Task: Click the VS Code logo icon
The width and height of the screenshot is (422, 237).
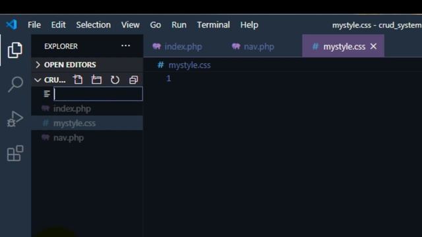Action: pyautogui.click(x=12, y=25)
